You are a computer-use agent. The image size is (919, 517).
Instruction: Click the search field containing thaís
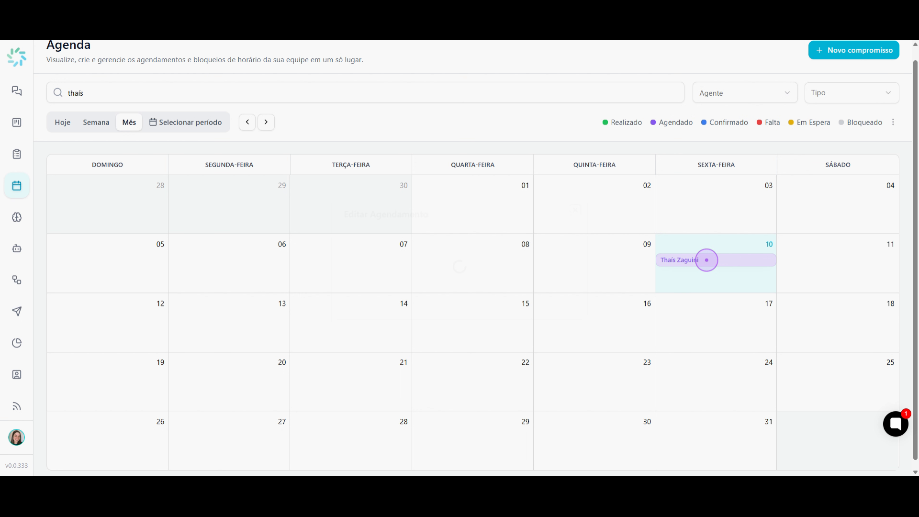click(x=365, y=93)
